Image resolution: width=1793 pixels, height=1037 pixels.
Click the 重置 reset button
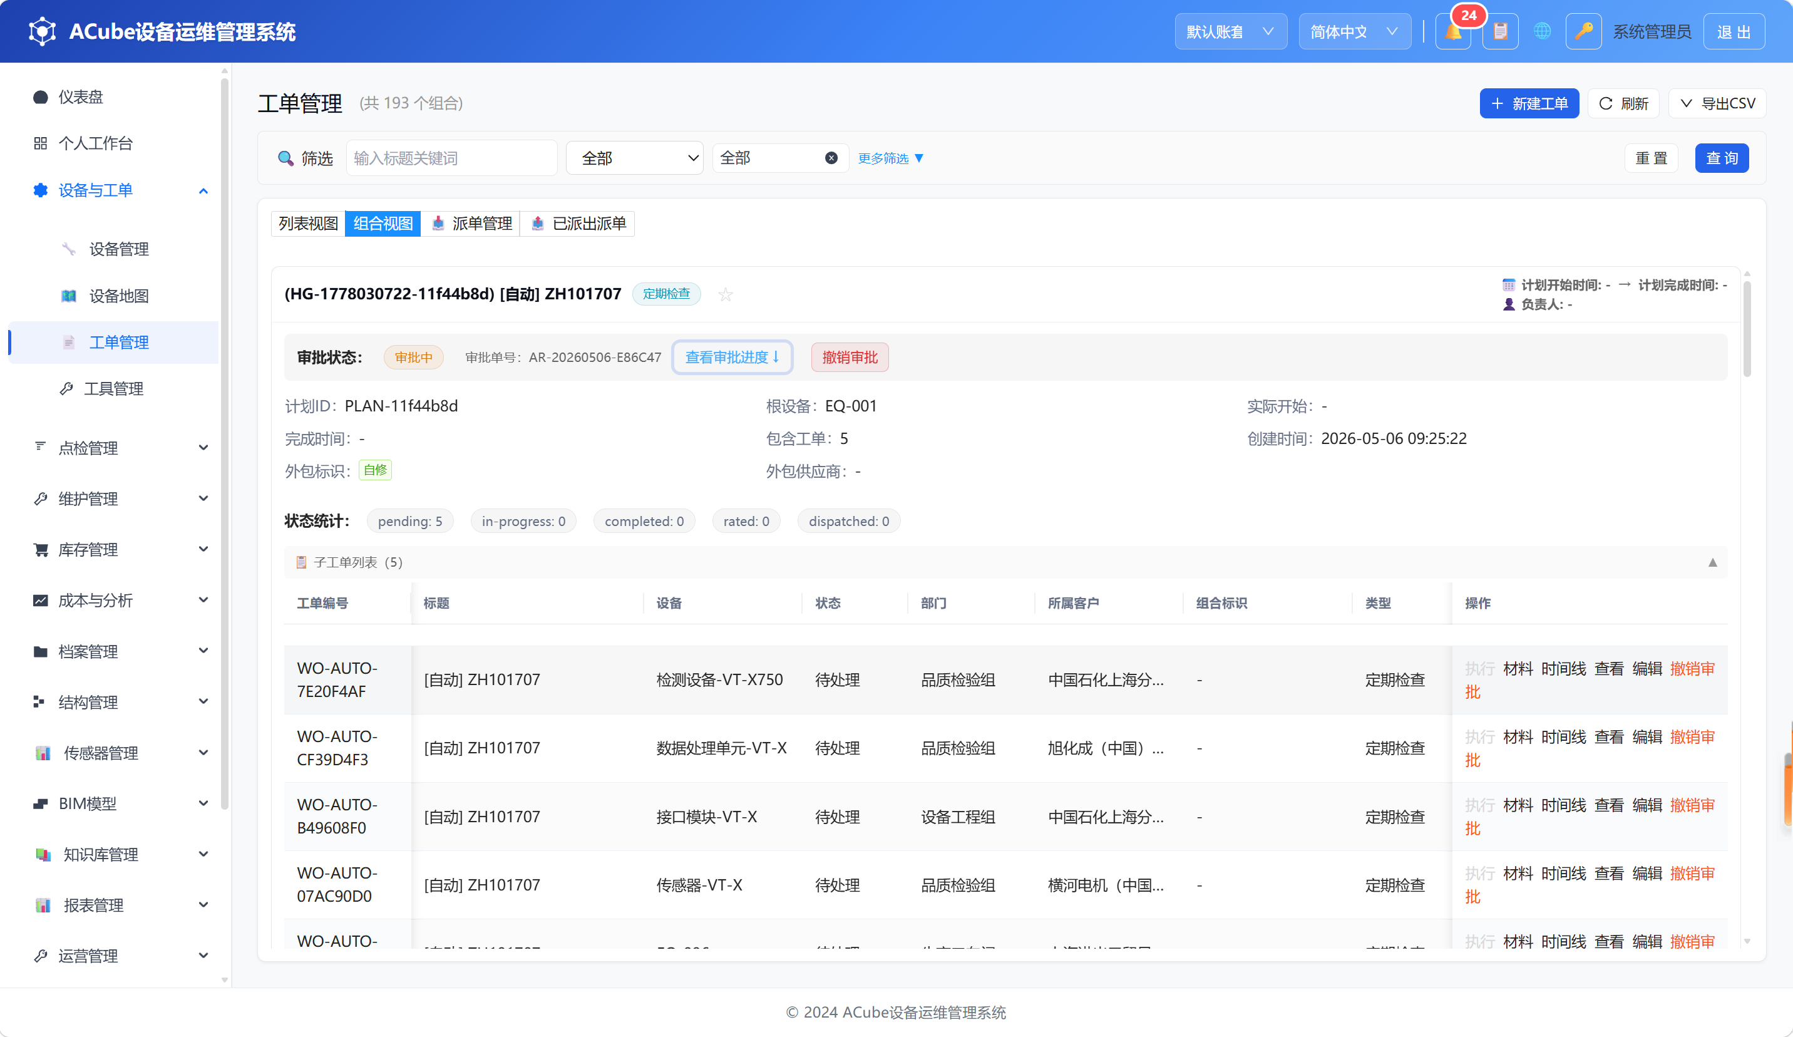tap(1651, 158)
